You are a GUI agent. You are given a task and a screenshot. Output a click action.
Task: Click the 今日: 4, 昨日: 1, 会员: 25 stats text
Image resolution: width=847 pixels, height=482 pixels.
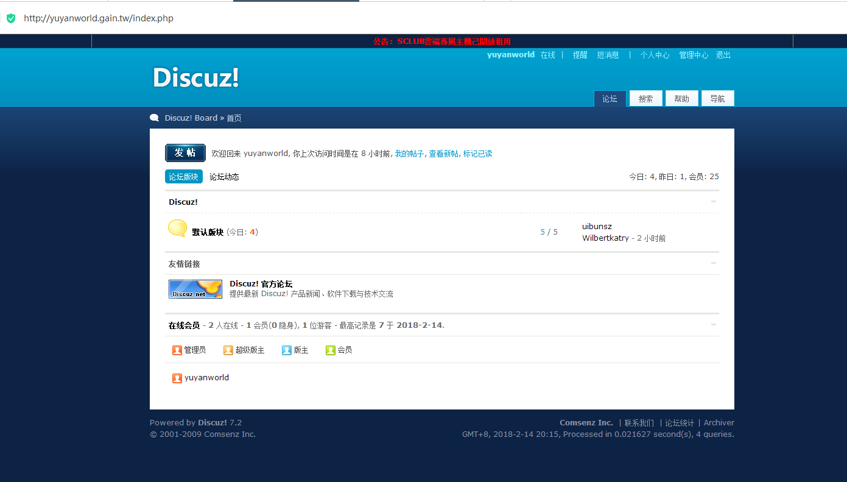tap(674, 177)
